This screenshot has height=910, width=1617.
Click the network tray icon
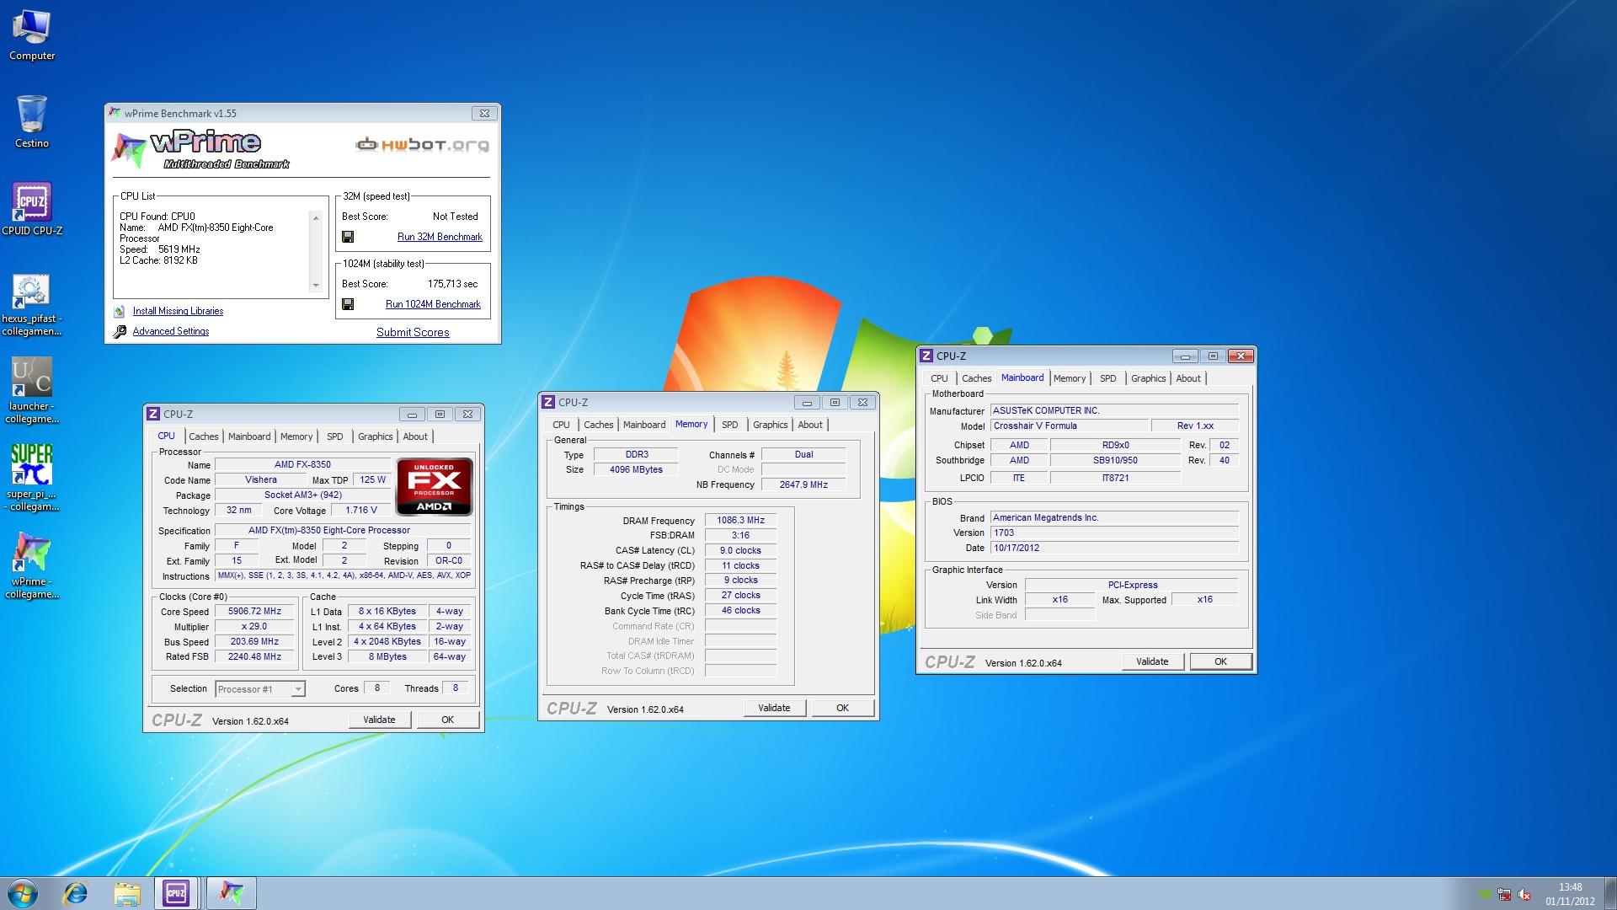pos(1504,895)
